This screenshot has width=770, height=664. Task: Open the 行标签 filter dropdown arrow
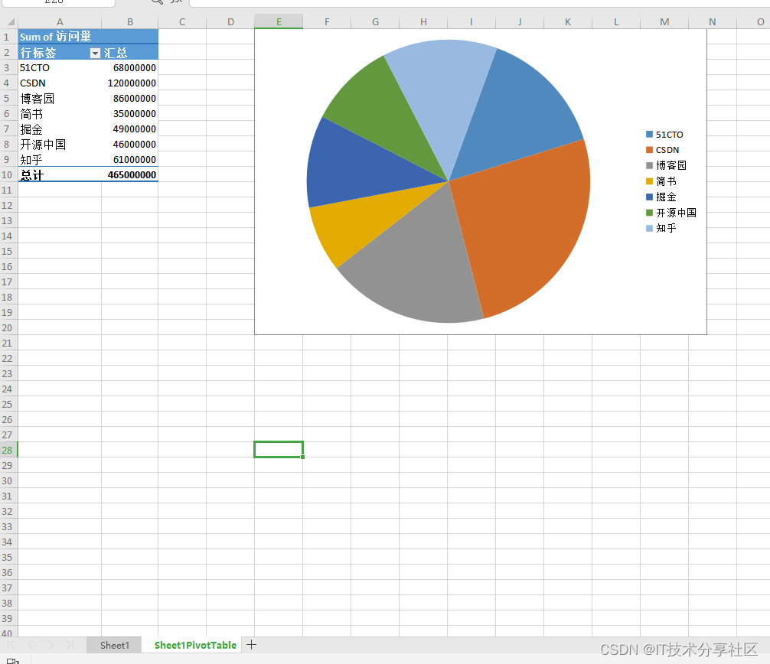[95, 53]
